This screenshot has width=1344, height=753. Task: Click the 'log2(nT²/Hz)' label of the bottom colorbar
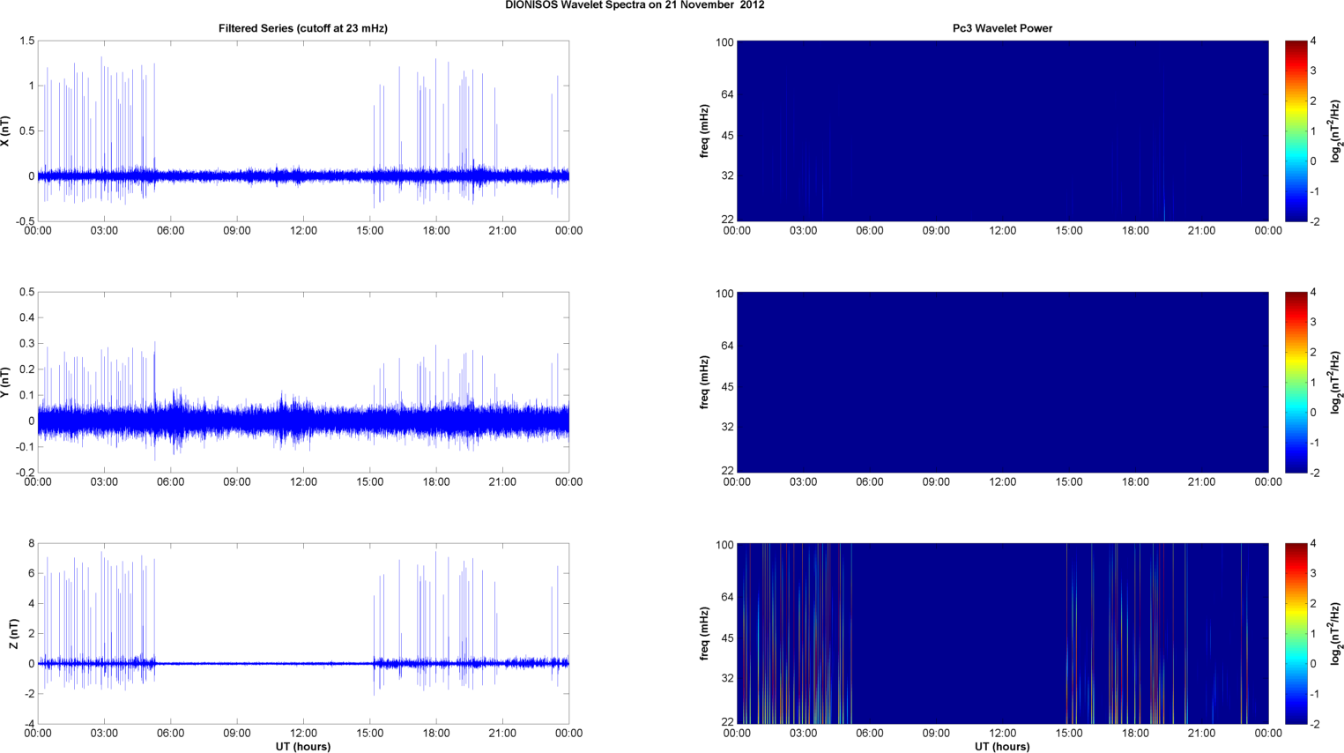1336,634
